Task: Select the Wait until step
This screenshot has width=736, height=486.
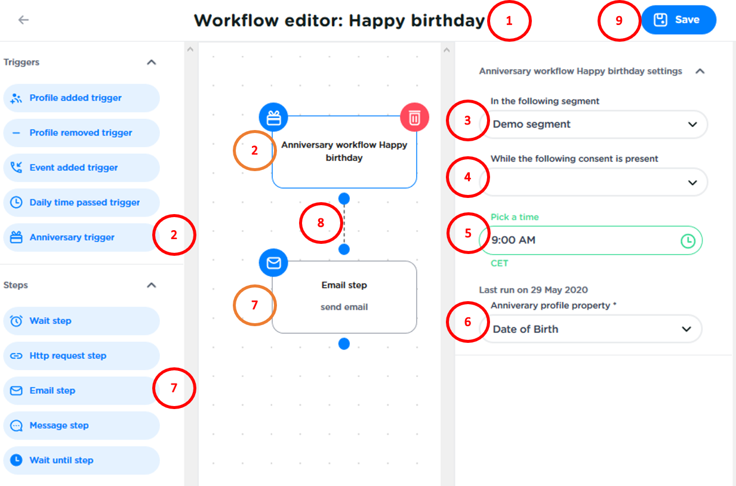Action: tap(81, 460)
